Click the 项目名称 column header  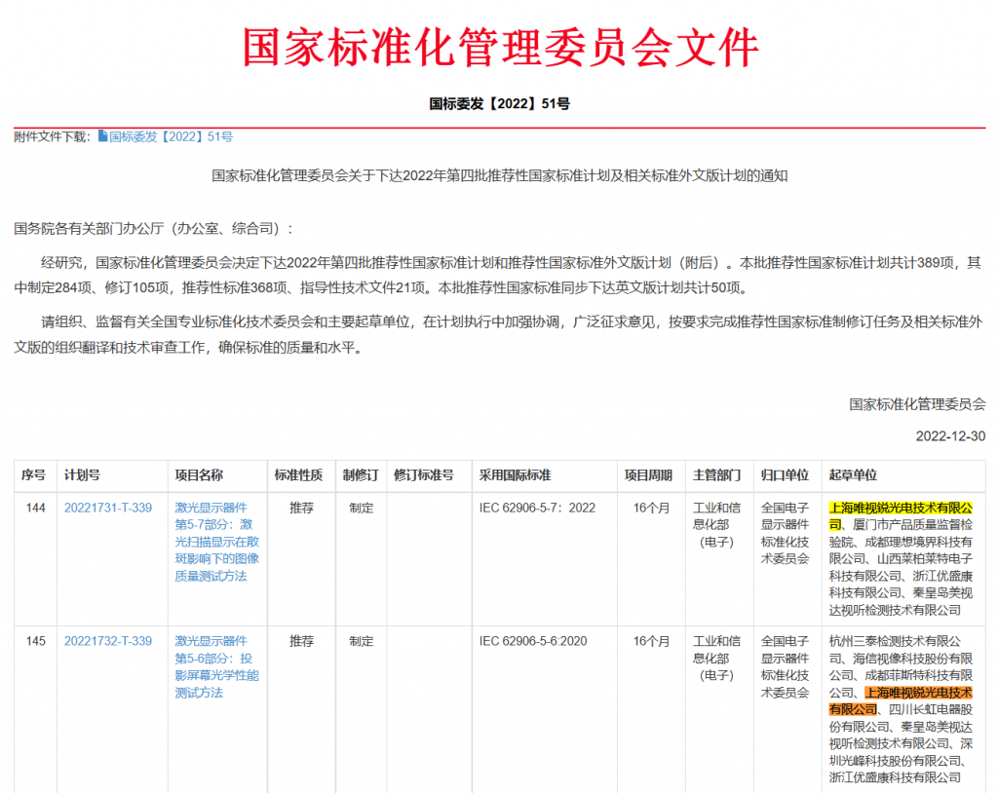199,475
